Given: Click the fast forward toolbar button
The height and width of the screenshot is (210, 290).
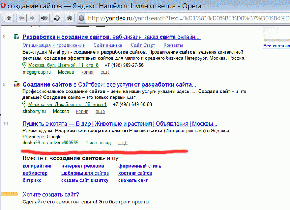Looking at the screenshot, I should coord(44,18).
